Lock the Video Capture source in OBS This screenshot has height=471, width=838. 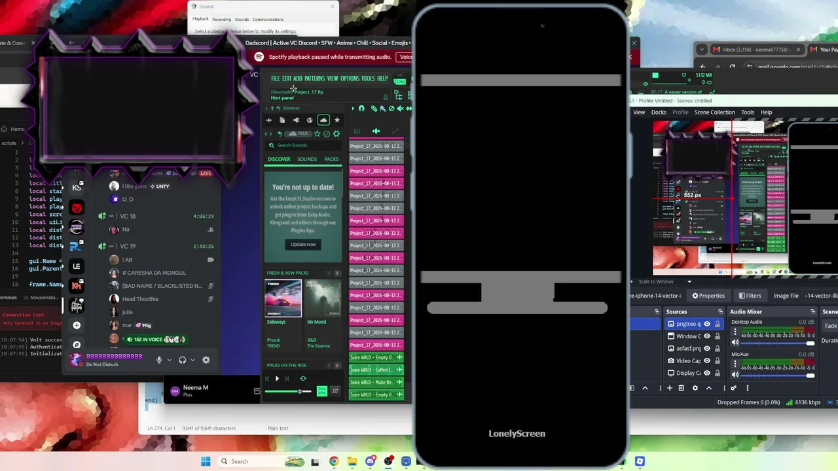(718, 360)
